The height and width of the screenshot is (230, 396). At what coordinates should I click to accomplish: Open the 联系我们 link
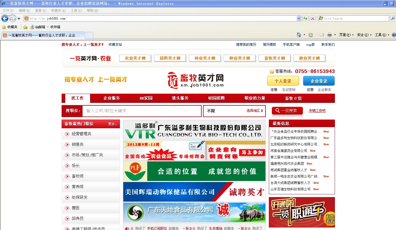(x=328, y=45)
